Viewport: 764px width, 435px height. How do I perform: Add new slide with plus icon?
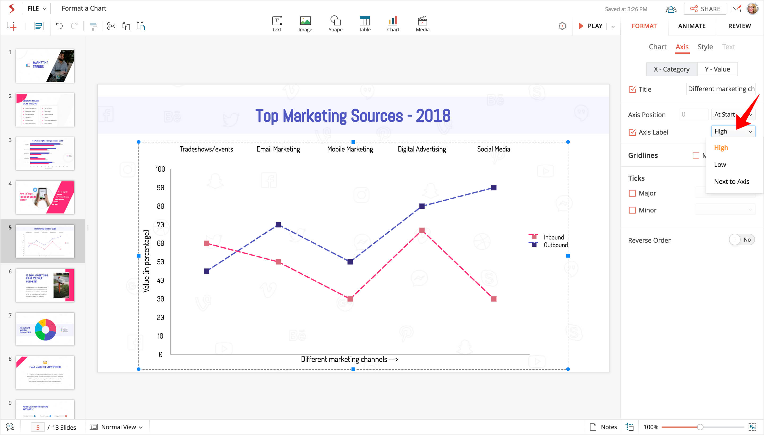11,26
